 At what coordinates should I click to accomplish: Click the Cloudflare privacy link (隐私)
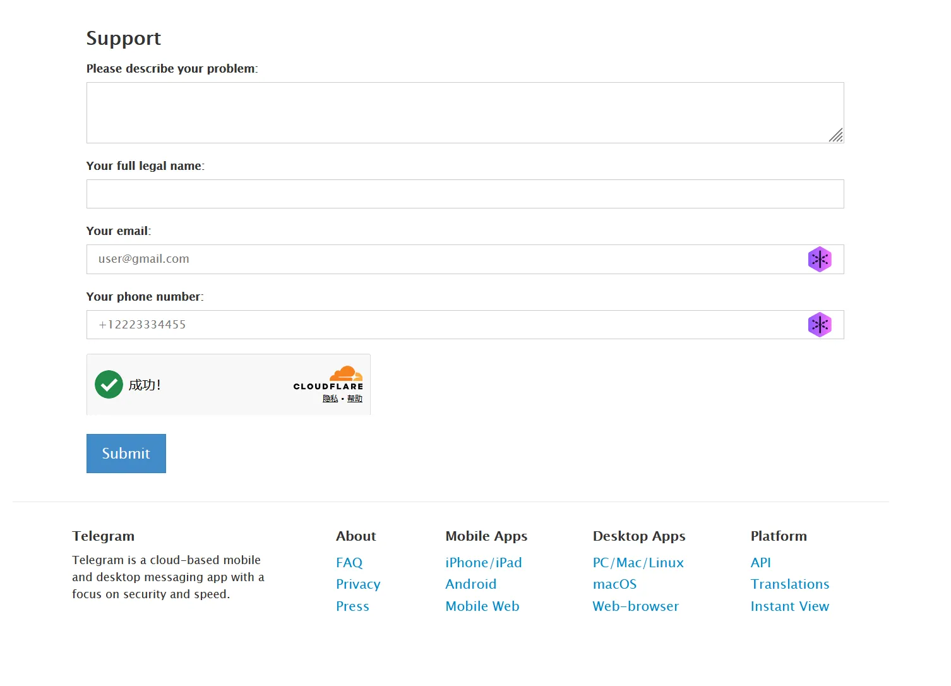pos(330,399)
